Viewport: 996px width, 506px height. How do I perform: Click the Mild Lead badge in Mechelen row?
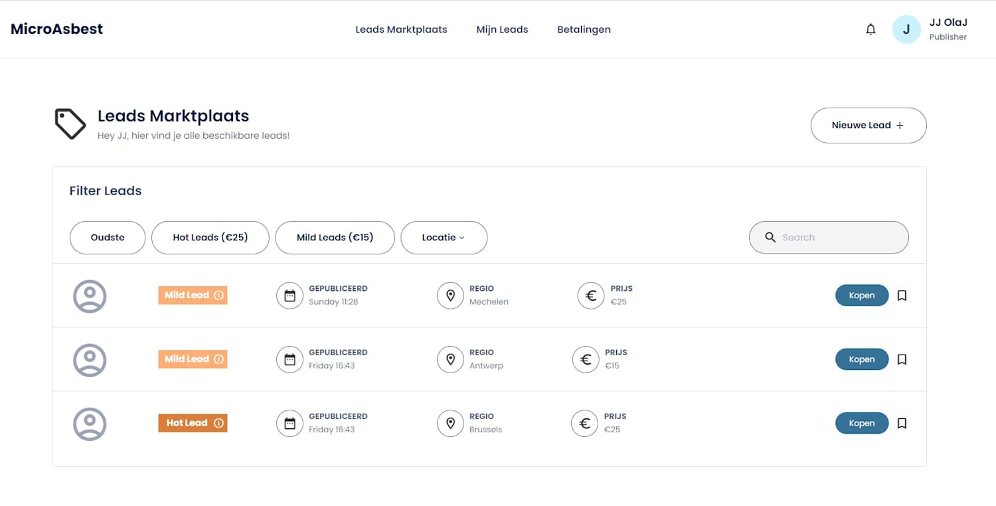pyautogui.click(x=193, y=295)
